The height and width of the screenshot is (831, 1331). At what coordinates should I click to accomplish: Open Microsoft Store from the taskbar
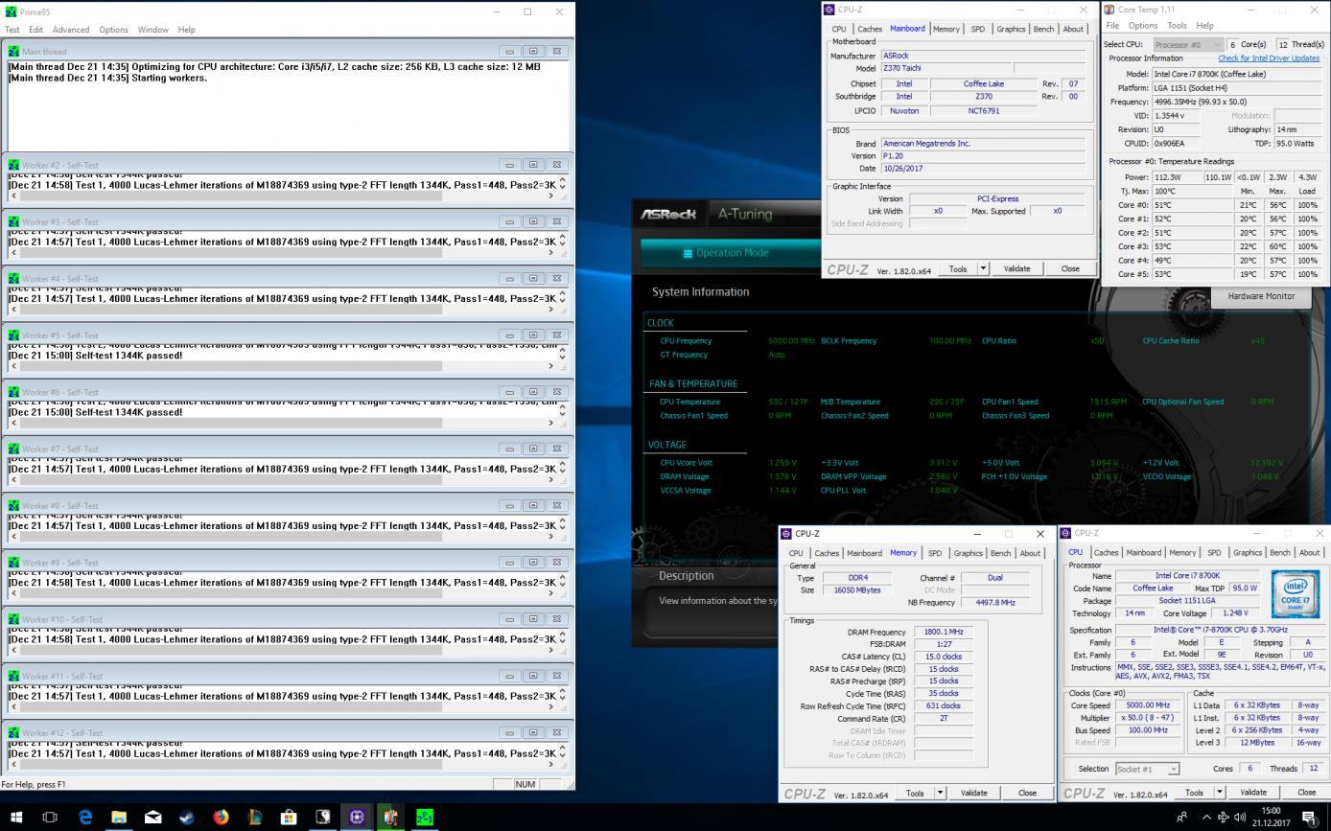click(289, 817)
